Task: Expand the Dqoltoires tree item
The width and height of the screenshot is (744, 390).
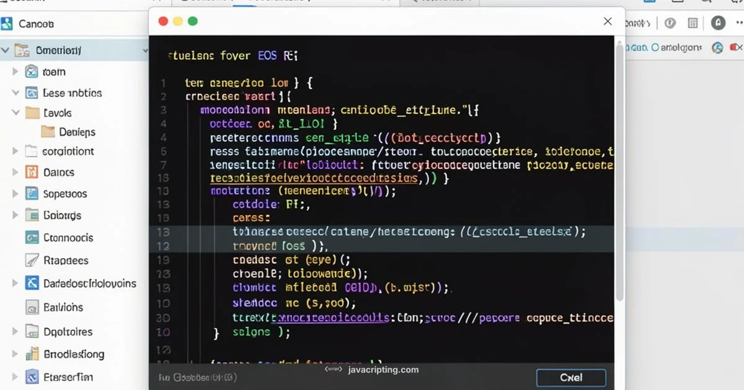Action: click(x=14, y=331)
